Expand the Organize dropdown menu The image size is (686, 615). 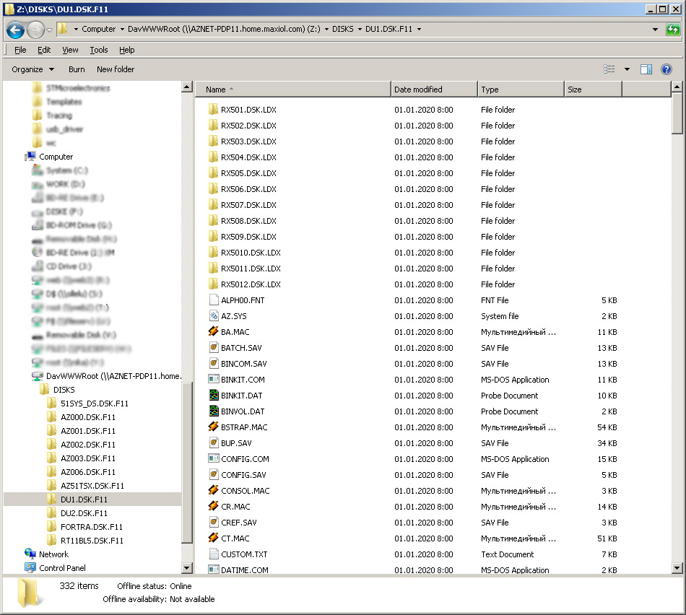(x=32, y=69)
